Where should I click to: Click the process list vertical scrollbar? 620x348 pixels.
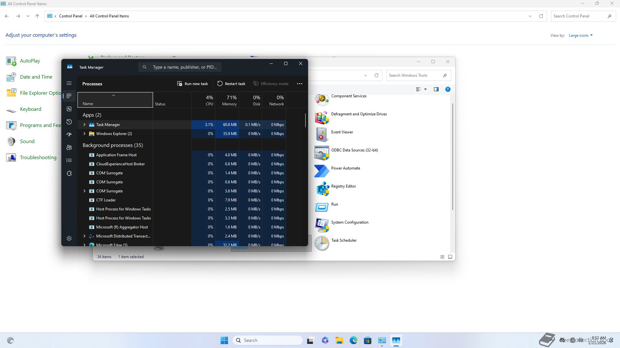click(x=305, y=121)
